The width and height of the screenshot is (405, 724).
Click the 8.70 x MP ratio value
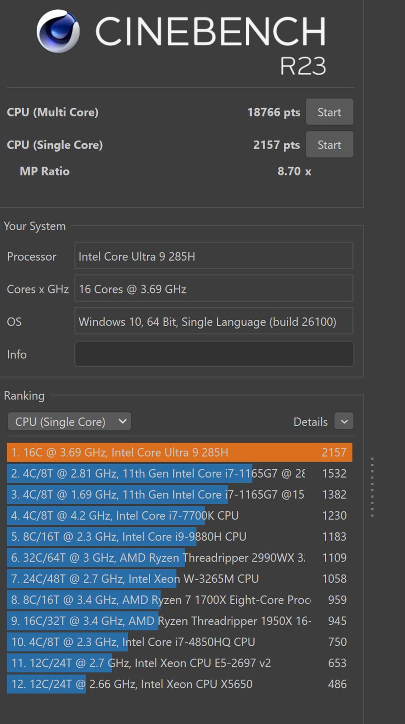pyautogui.click(x=295, y=171)
